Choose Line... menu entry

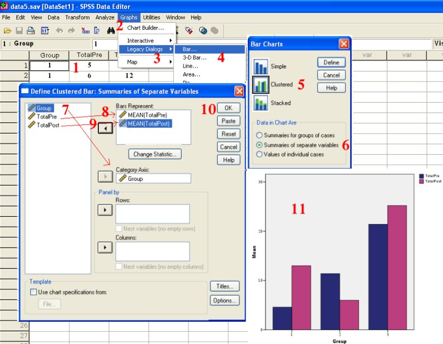pos(210,66)
